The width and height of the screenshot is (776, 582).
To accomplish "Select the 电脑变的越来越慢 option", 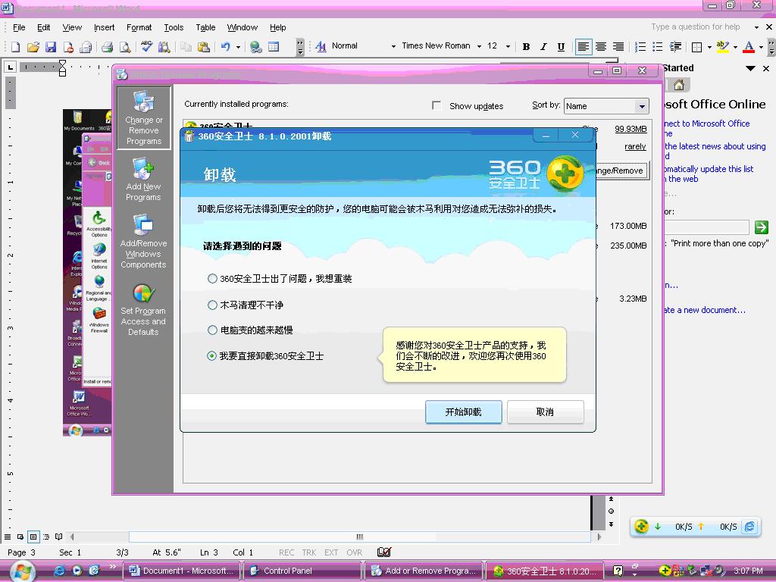I will coord(212,330).
